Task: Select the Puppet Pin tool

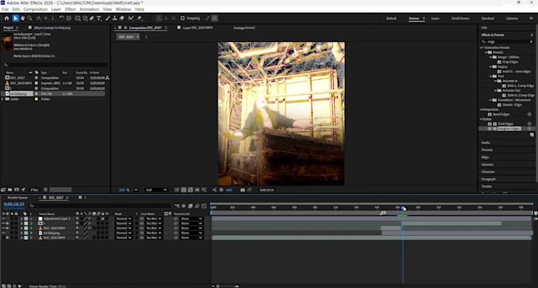Action: (x=140, y=18)
